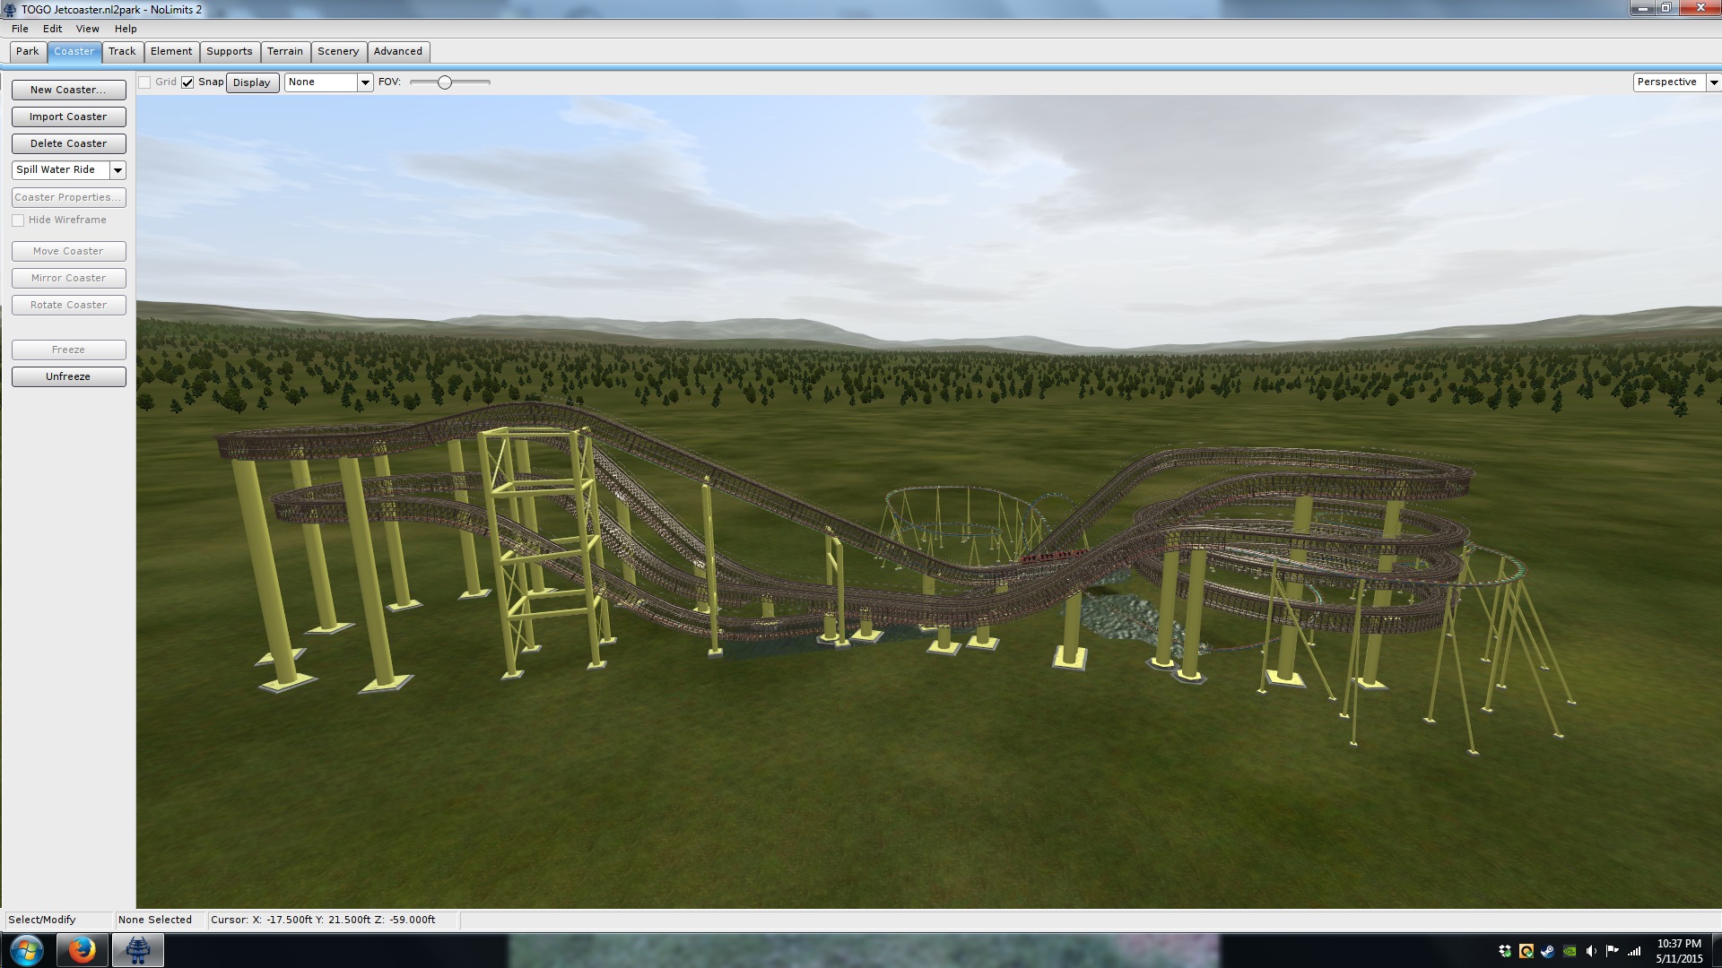Open Firefox from the taskbar
This screenshot has width=1722, height=968.
83,950
